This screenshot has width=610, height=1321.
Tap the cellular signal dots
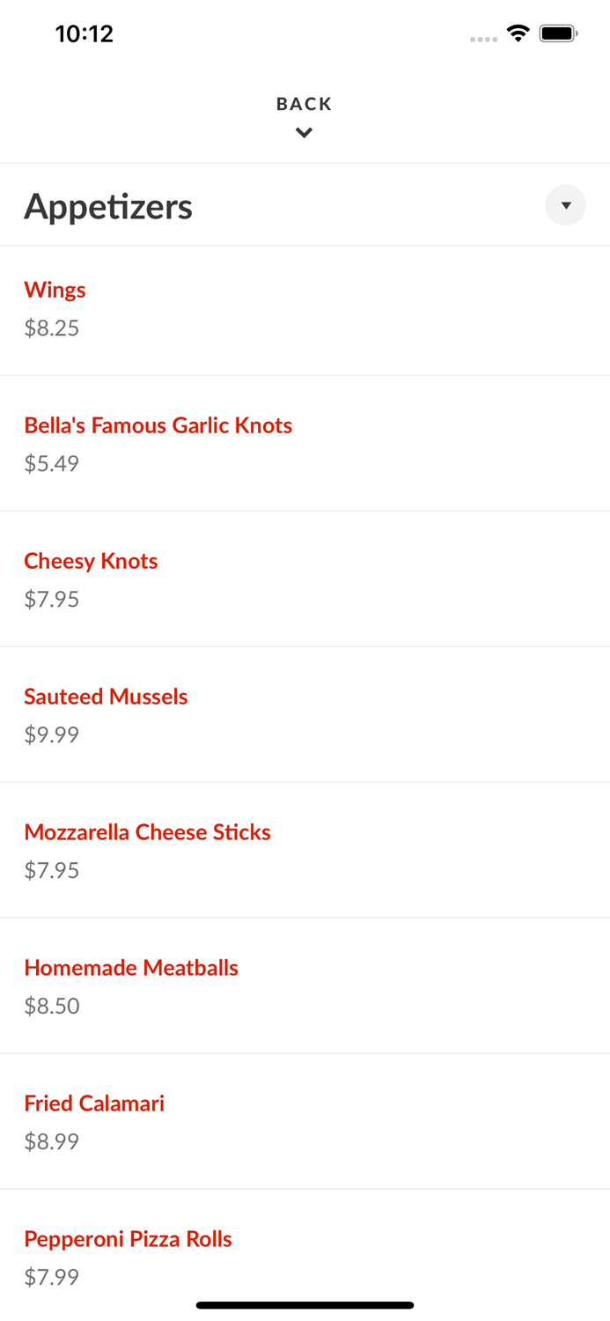click(483, 39)
